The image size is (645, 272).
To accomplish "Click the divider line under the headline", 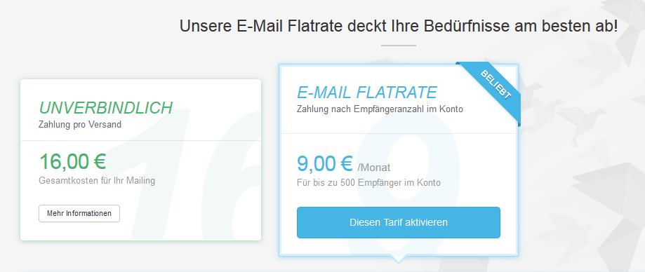I will click(x=399, y=46).
